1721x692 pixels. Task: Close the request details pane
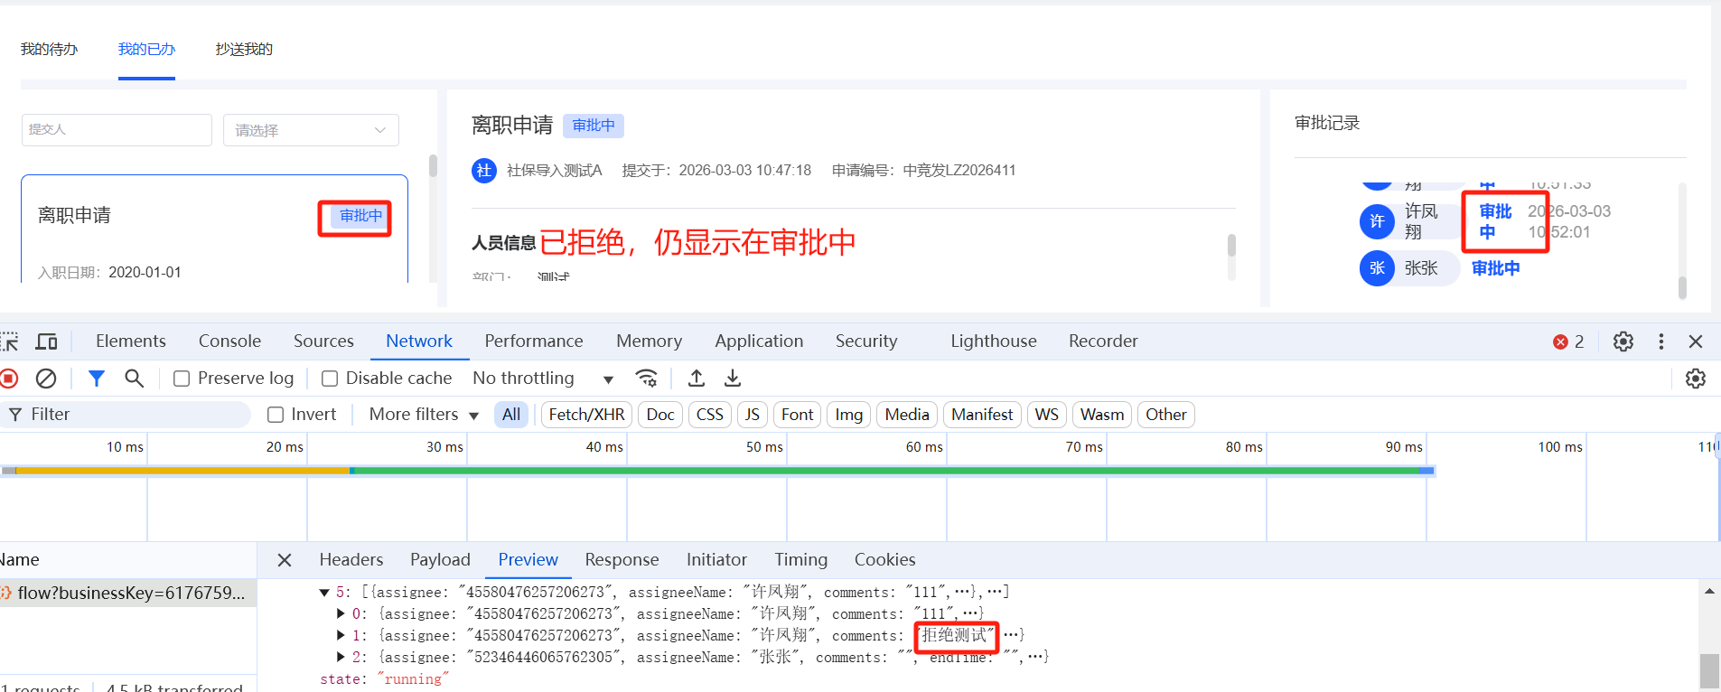pyautogui.click(x=285, y=560)
